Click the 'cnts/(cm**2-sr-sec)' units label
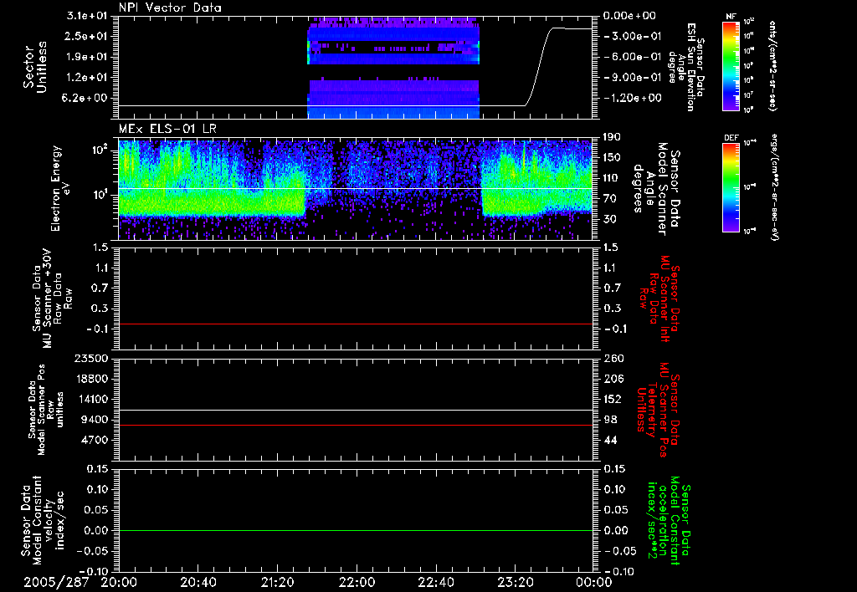 pyautogui.click(x=772, y=65)
